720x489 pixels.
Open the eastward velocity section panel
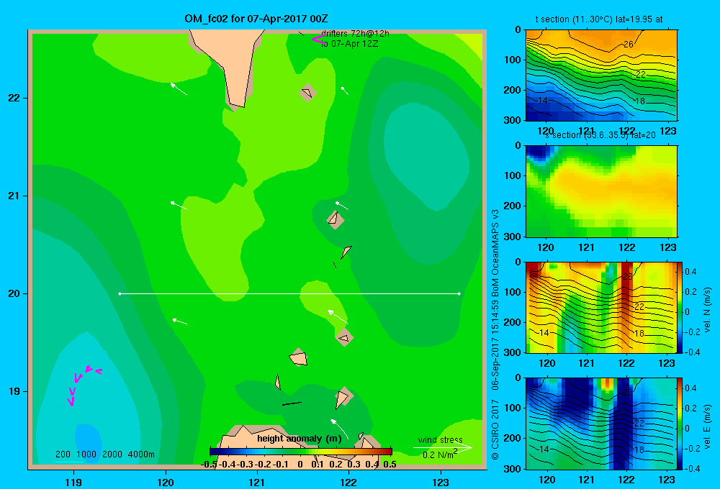601,424
